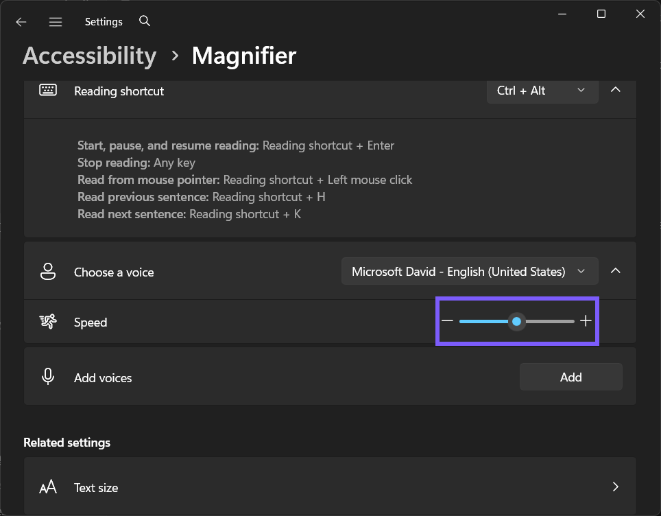Click 'Start, pause, and resume reading' line
The height and width of the screenshot is (516, 661).
(x=236, y=145)
